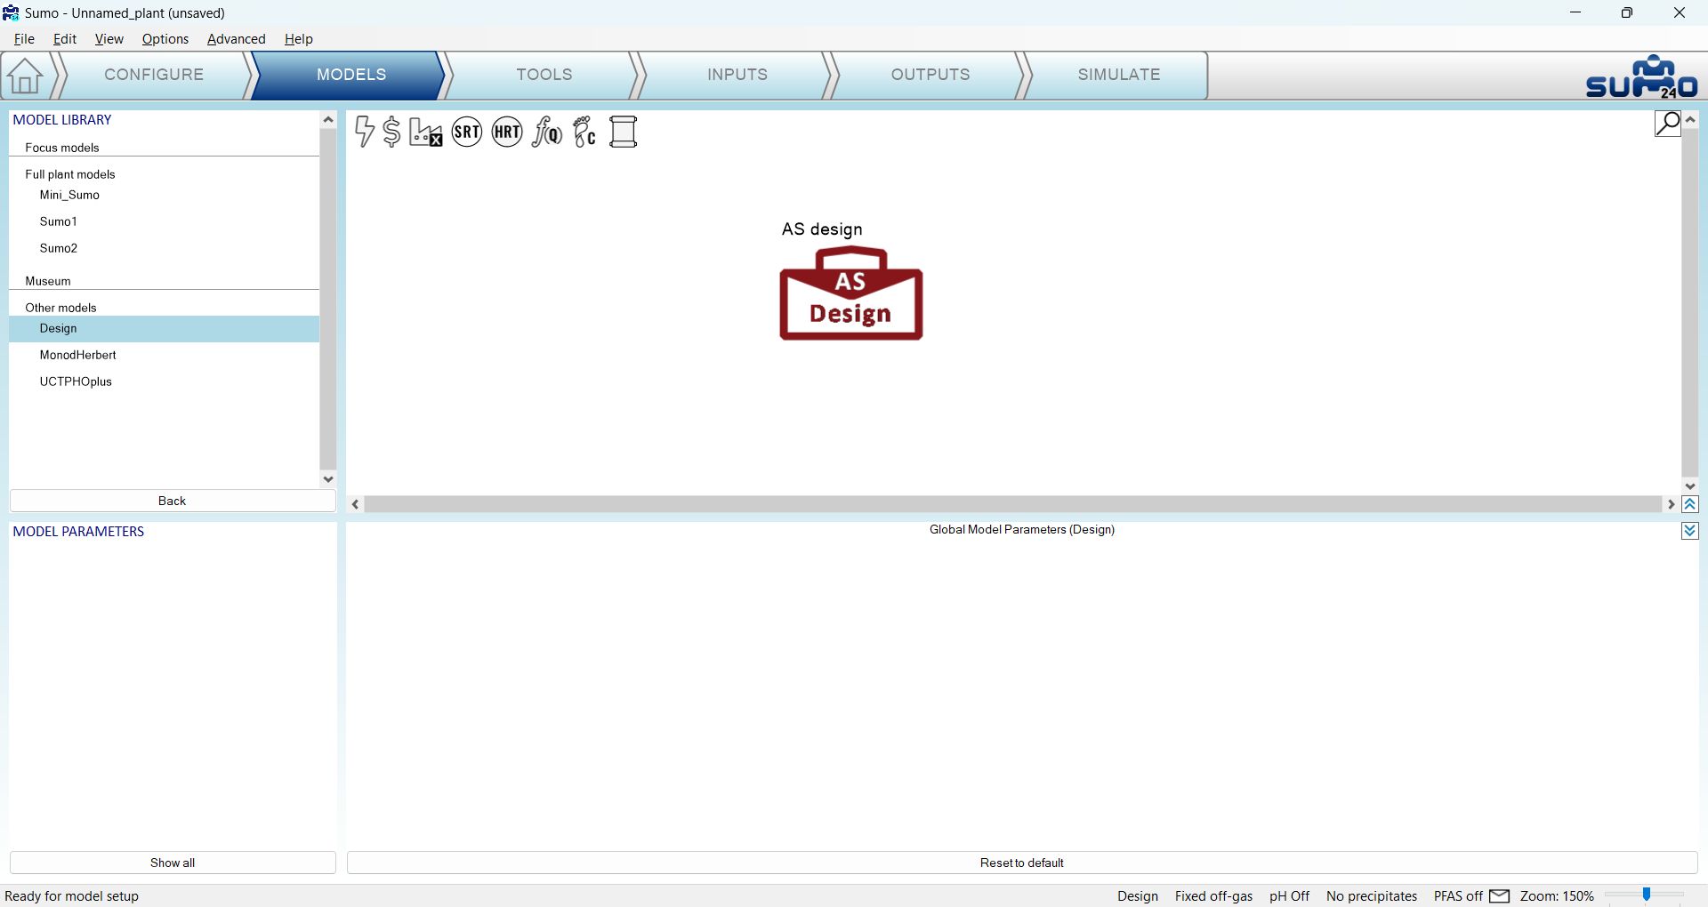Click the canvas horizontal scrollbar
This screenshot has width=1708, height=907.
tap(1013, 504)
